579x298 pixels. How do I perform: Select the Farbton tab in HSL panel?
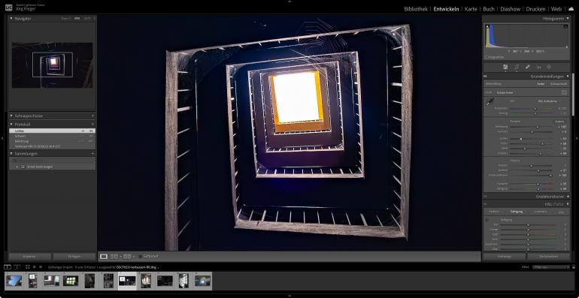point(494,212)
